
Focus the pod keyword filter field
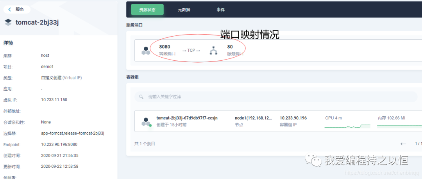pyautogui.click(x=276, y=97)
